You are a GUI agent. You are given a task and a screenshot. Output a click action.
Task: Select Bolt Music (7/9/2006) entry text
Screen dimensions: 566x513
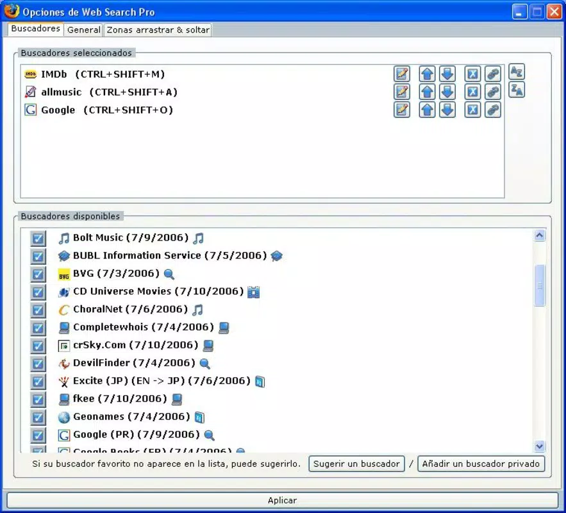(x=131, y=237)
